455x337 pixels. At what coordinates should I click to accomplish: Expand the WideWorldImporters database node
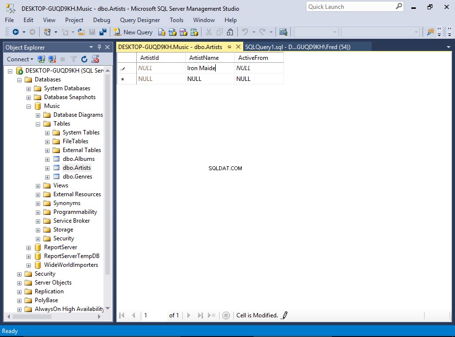coord(28,265)
